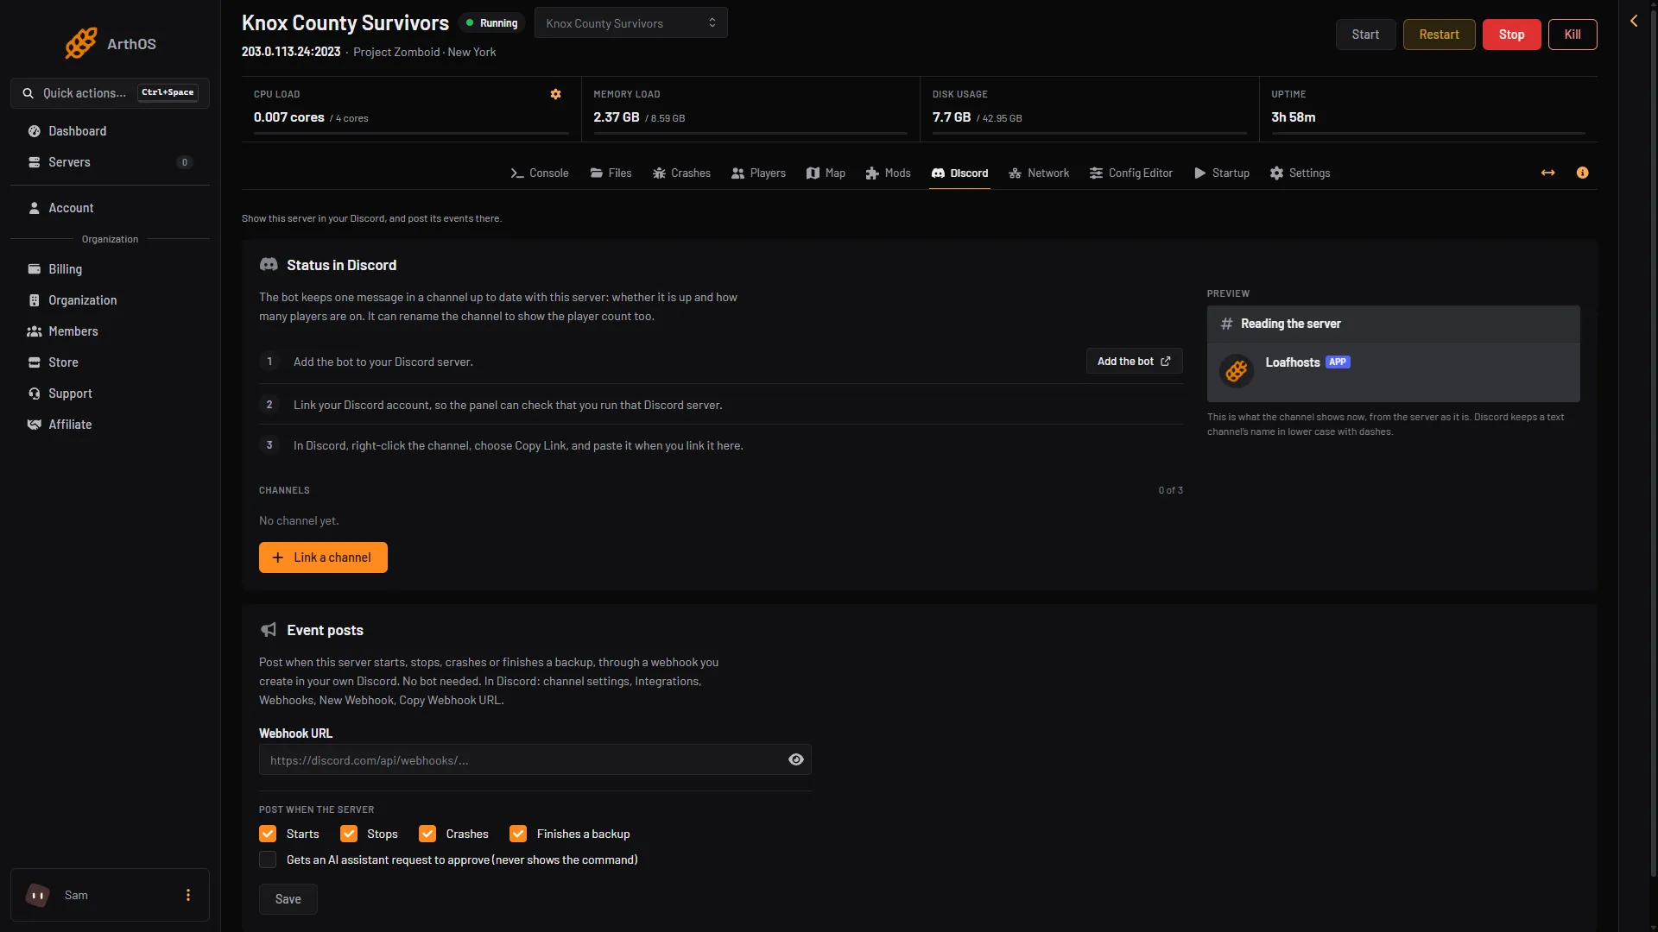Click the Start button
Screen dimensions: 1658x932
coord(1365,35)
